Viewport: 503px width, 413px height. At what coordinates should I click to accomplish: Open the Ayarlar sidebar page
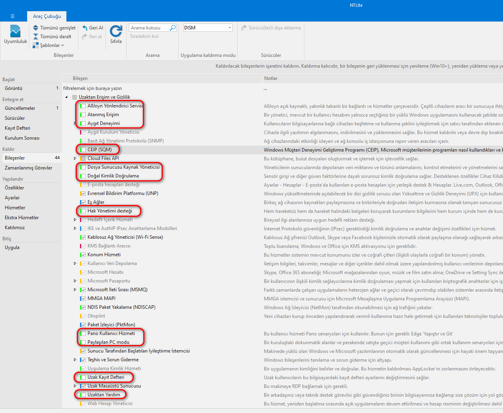31,198
